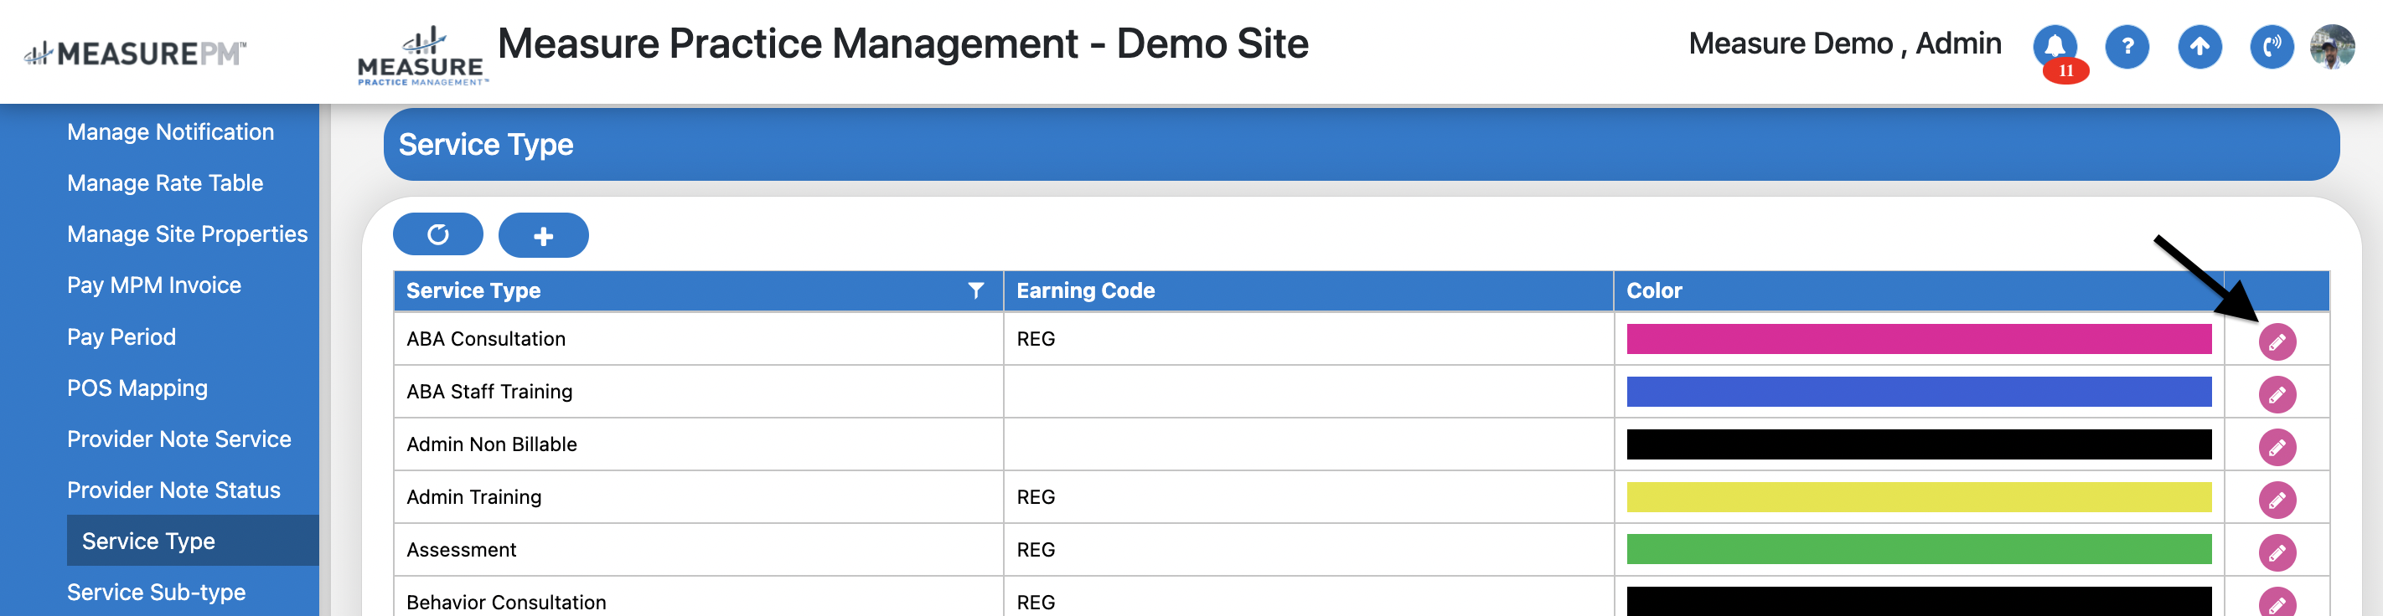The image size is (2383, 616).
Task: Click the green color bar for Assessment
Action: tap(1919, 550)
